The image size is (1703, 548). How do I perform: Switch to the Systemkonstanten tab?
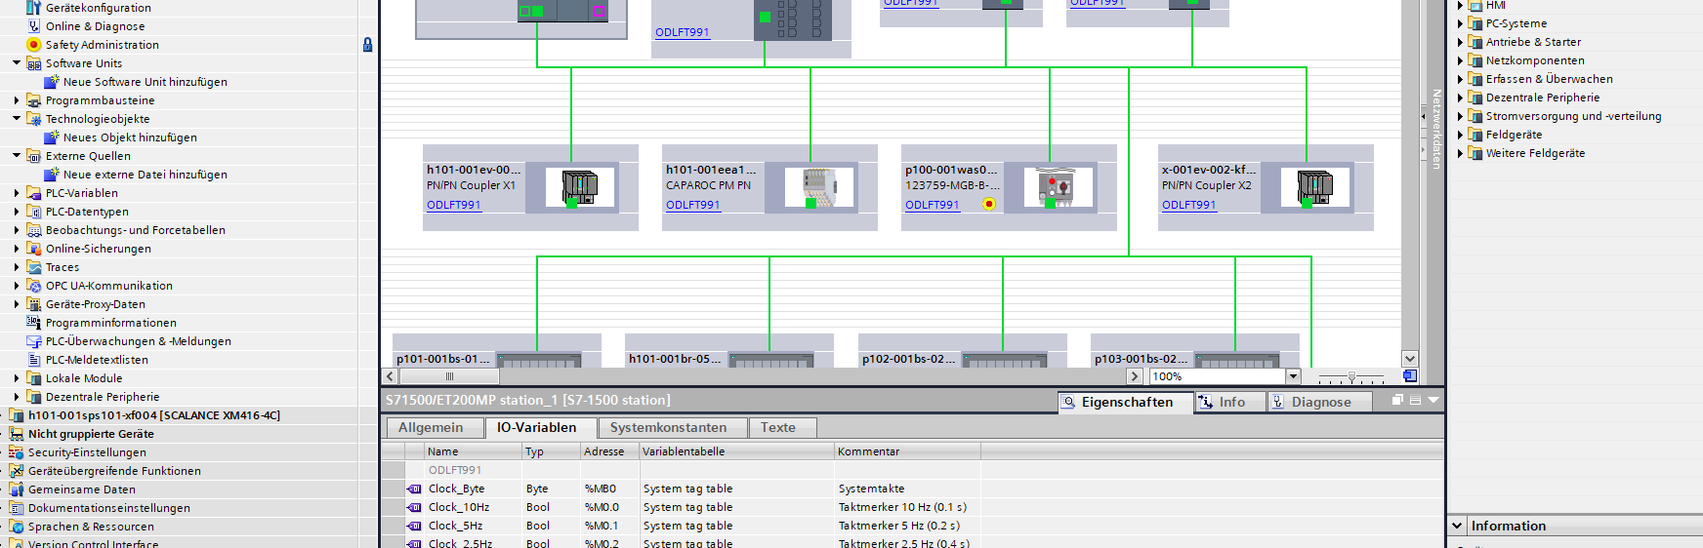click(x=669, y=427)
